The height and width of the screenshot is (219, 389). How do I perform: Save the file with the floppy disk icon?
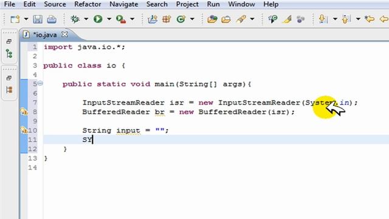[38, 19]
